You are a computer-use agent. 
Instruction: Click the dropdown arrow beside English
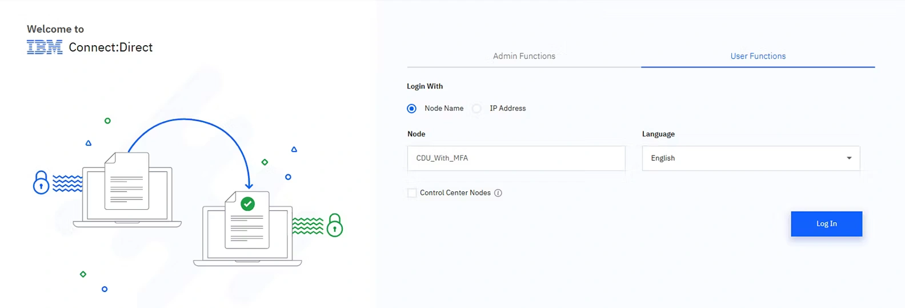pyautogui.click(x=849, y=158)
